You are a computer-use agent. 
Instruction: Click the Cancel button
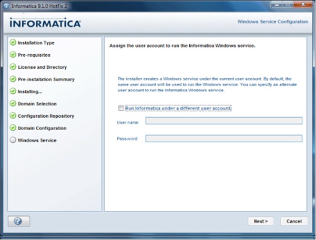pyautogui.click(x=294, y=221)
